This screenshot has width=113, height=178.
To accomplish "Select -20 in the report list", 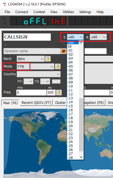I will point(73,126).
